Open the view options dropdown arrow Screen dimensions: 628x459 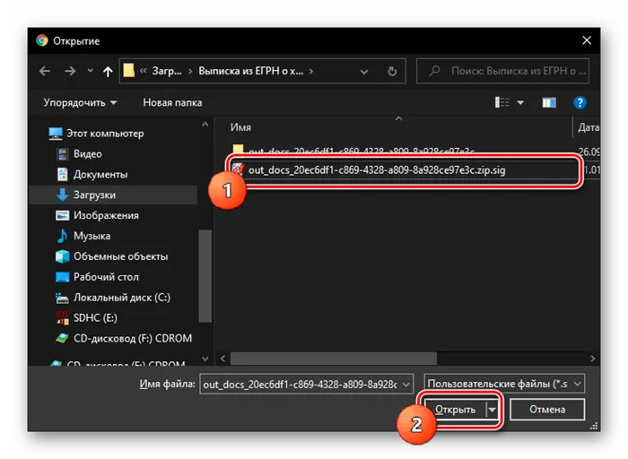[x=520, y=103]
